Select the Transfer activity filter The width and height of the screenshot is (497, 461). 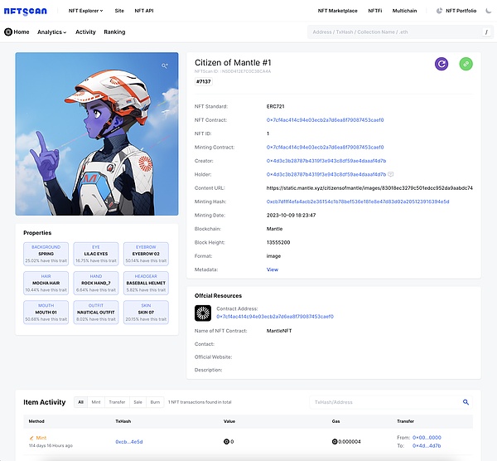(117, 402)
